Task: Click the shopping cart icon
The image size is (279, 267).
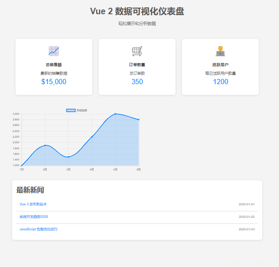Action: tap(137, 51)
